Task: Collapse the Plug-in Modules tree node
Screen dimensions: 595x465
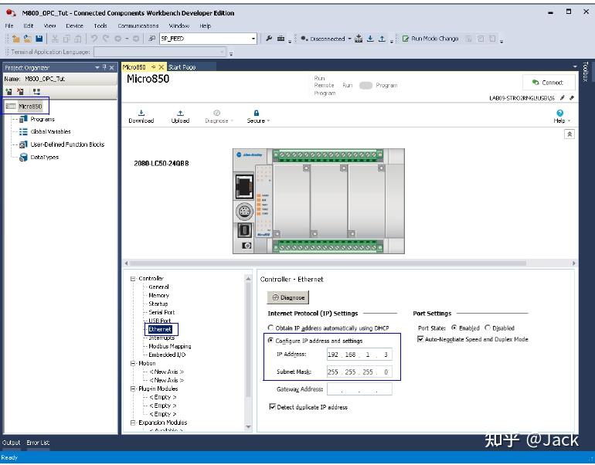Action: click(133, 389)
